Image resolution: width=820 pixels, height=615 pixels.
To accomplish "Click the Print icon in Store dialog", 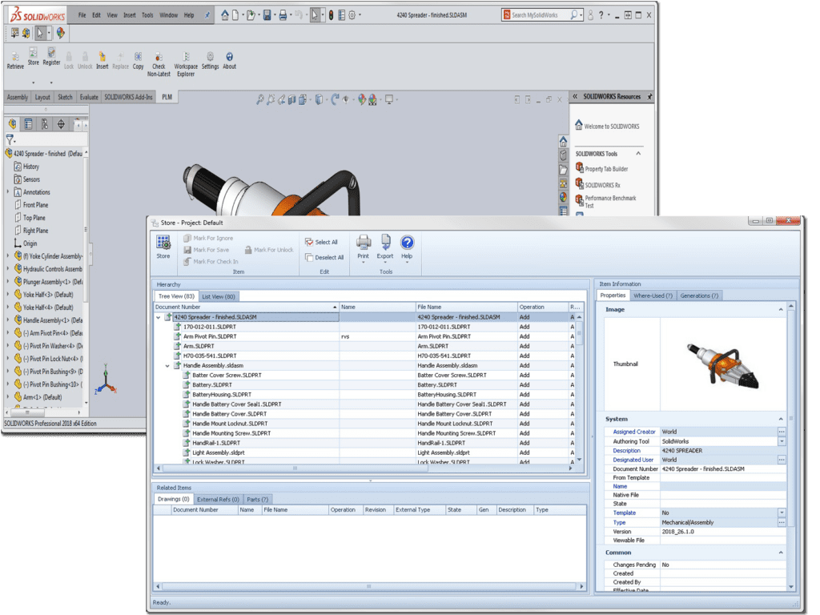I will 362,243.
